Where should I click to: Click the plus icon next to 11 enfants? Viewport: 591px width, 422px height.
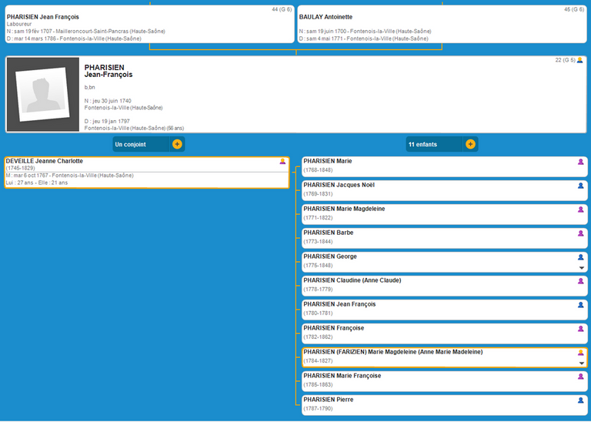pyautogui.click(x=470, y=144)
